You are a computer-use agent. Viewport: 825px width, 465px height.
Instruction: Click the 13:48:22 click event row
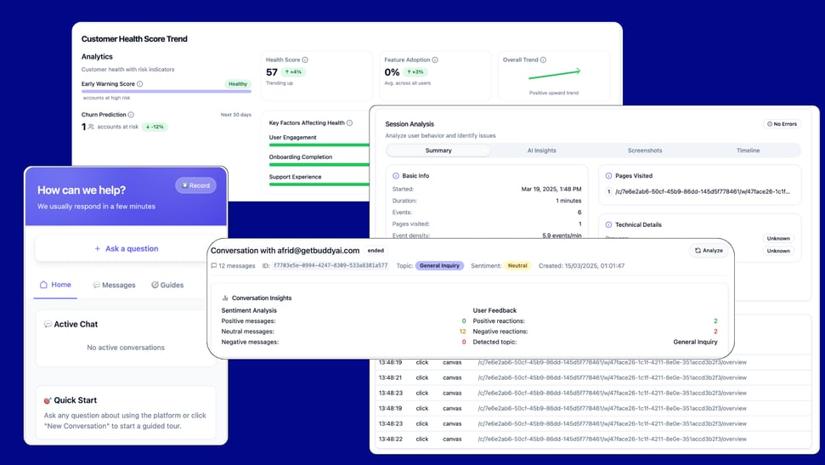coord(594,439)
